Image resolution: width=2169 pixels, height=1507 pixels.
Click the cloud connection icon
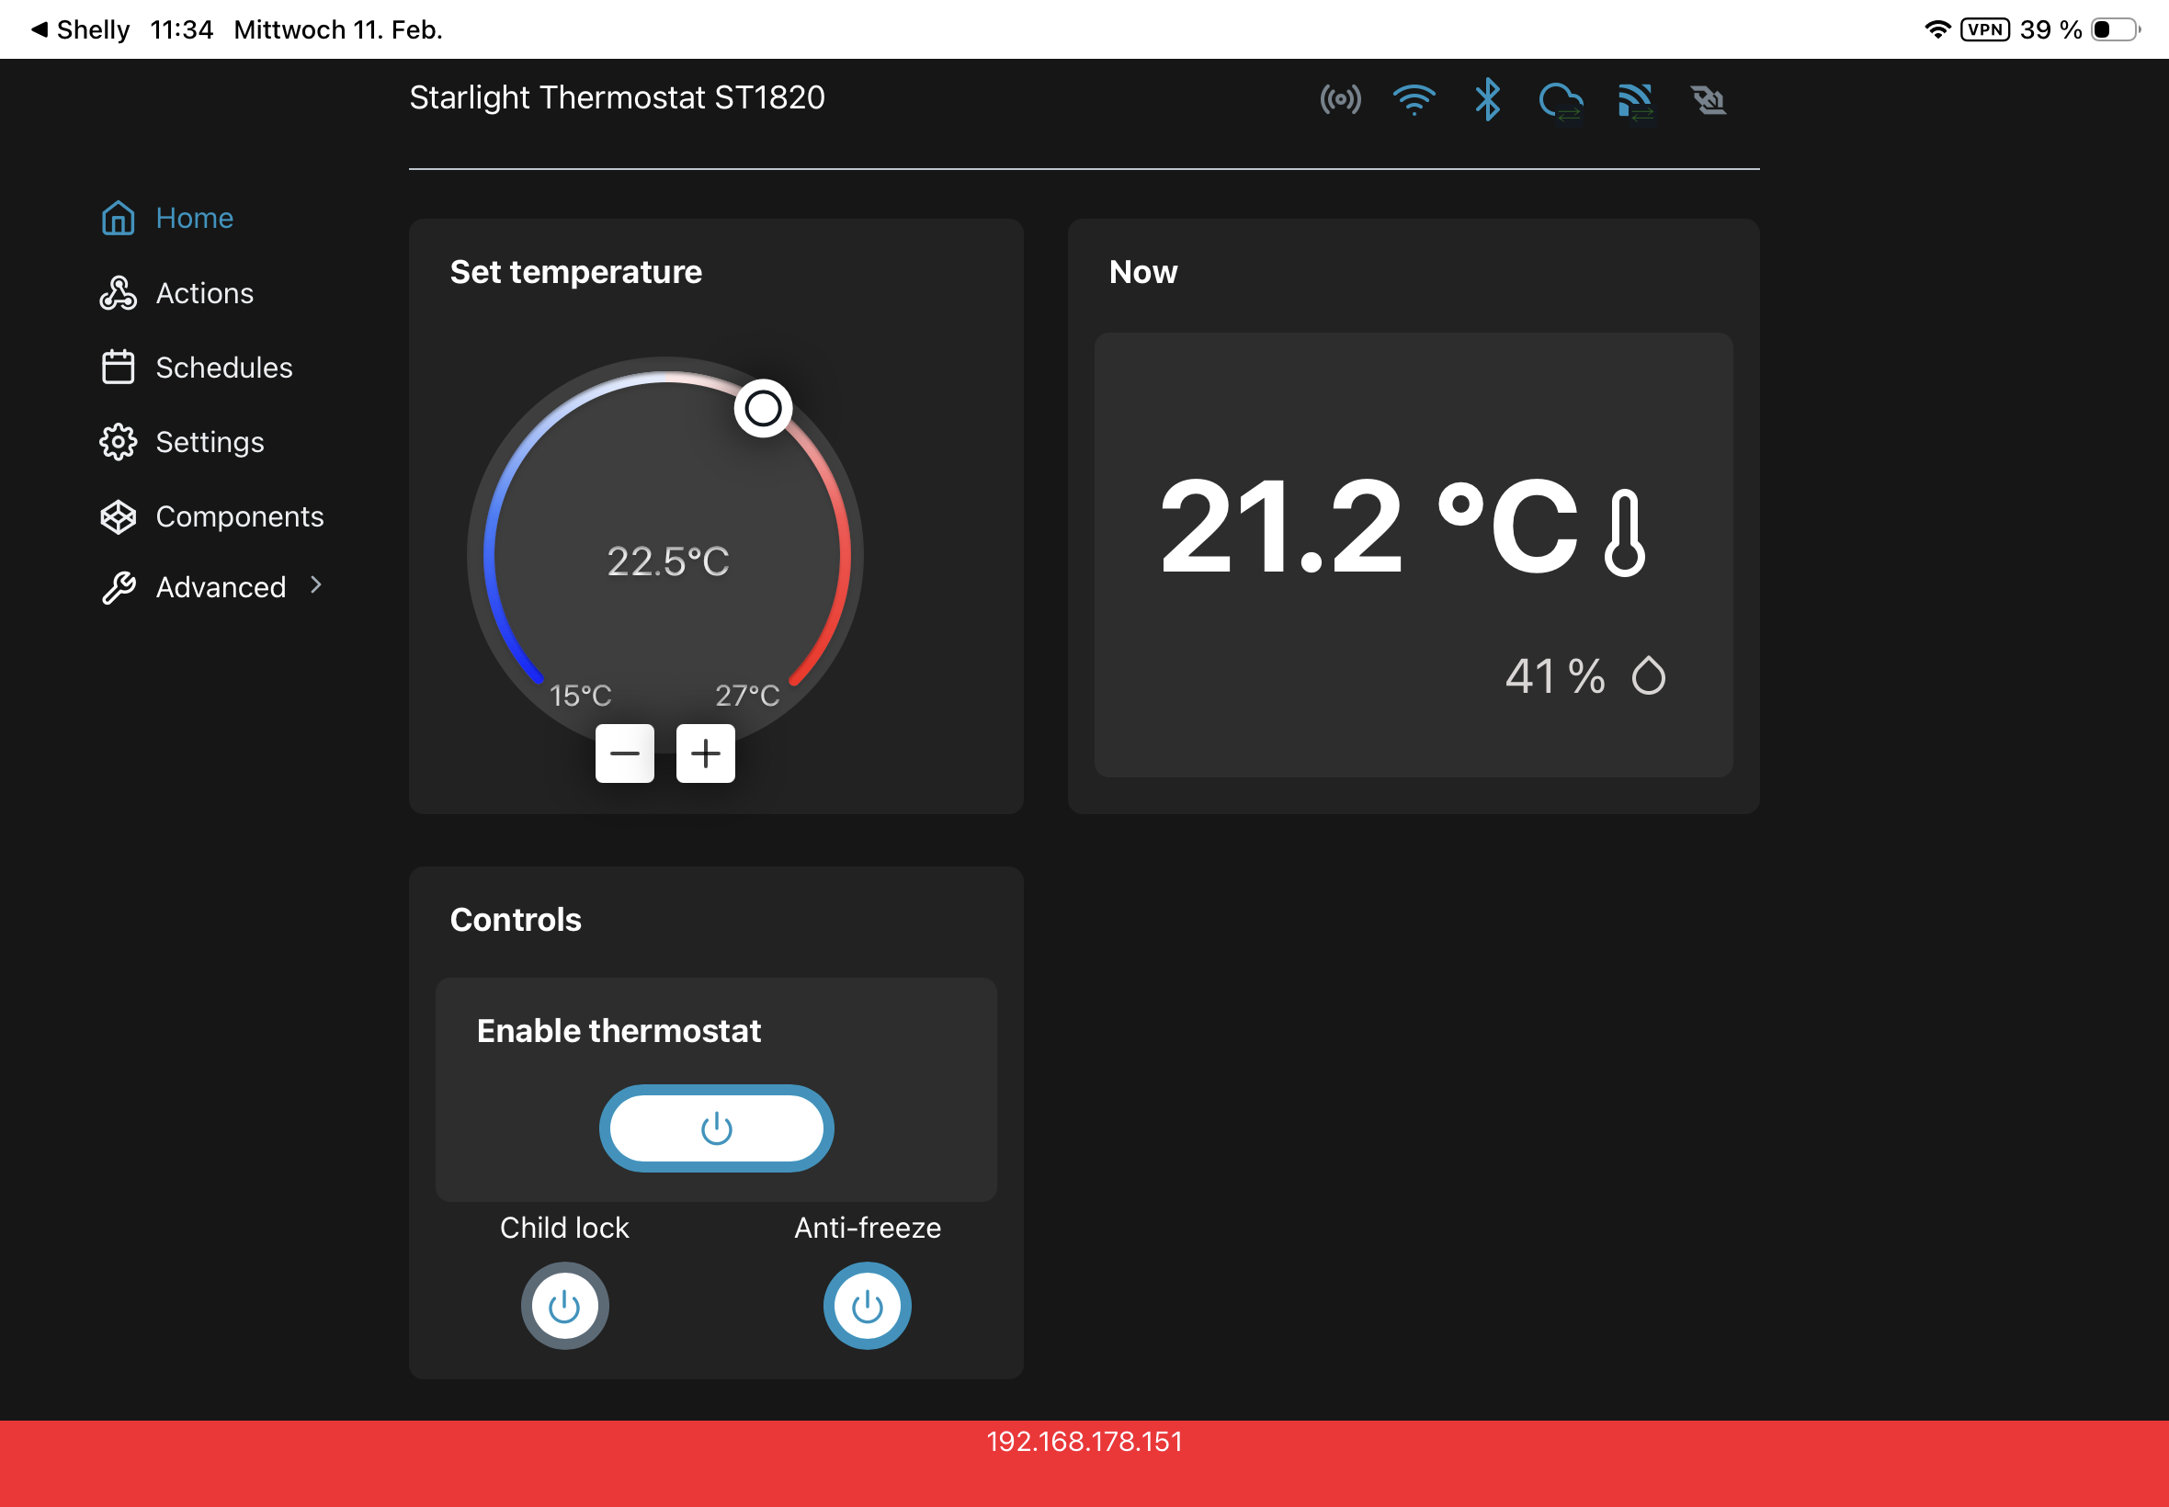click(x=1561, y=100)
